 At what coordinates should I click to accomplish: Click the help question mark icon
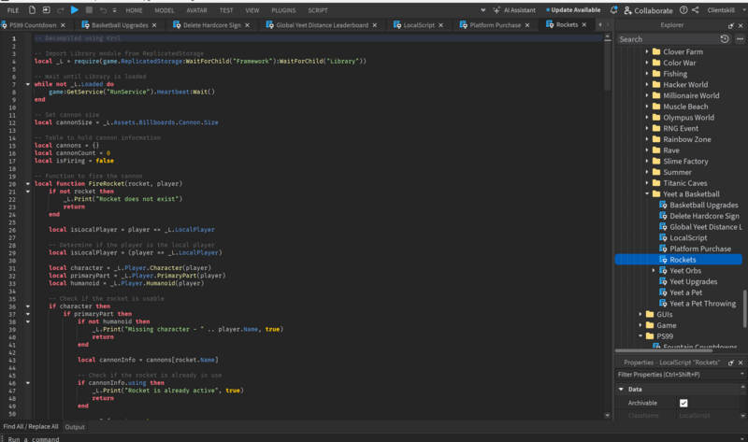click(x=682, y=9)
